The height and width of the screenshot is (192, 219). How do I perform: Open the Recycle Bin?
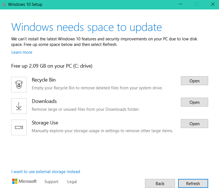click(x=195, y=81)
